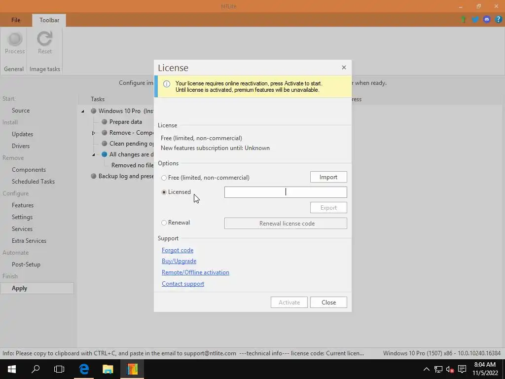Open the File menu
The height and width of the screenshot is (379, 505).
point(16,20)
